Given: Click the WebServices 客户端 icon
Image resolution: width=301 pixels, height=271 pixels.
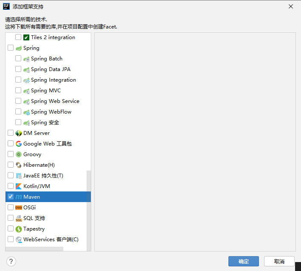Looking at the screenshot, I should [19, 240].
